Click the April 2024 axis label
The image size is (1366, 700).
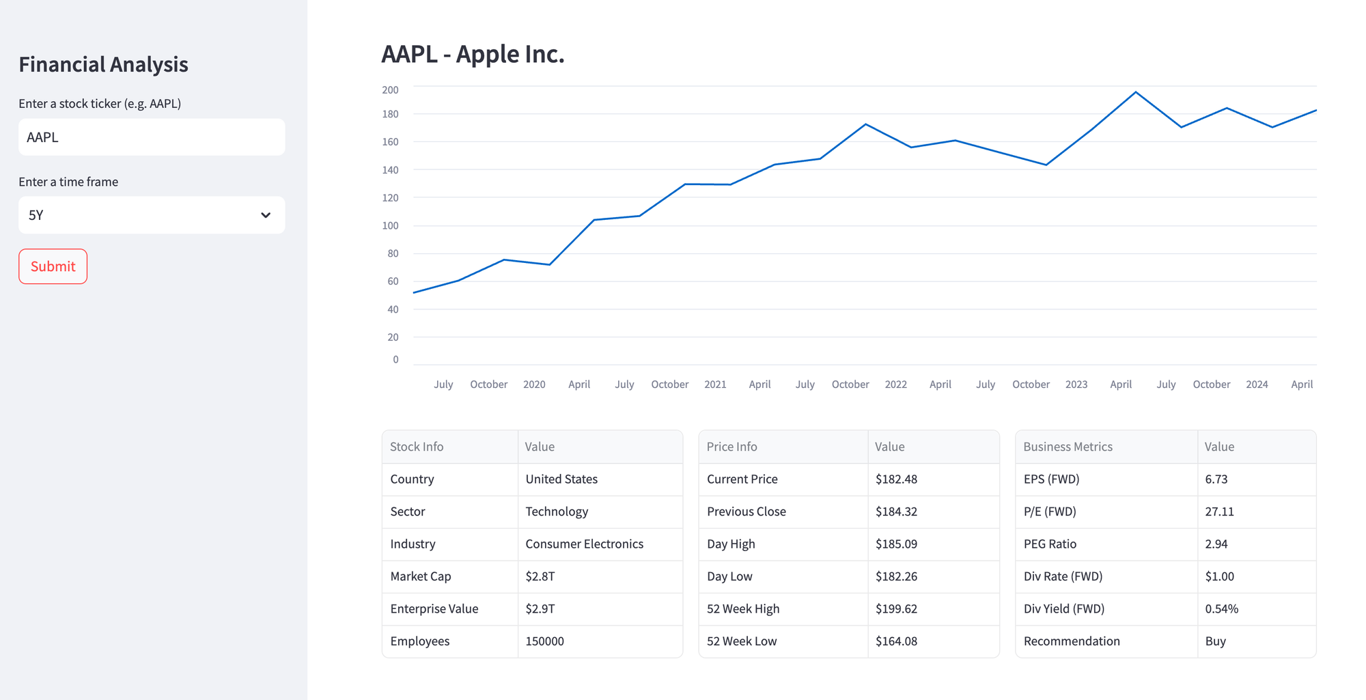(x=1302, y=384)
